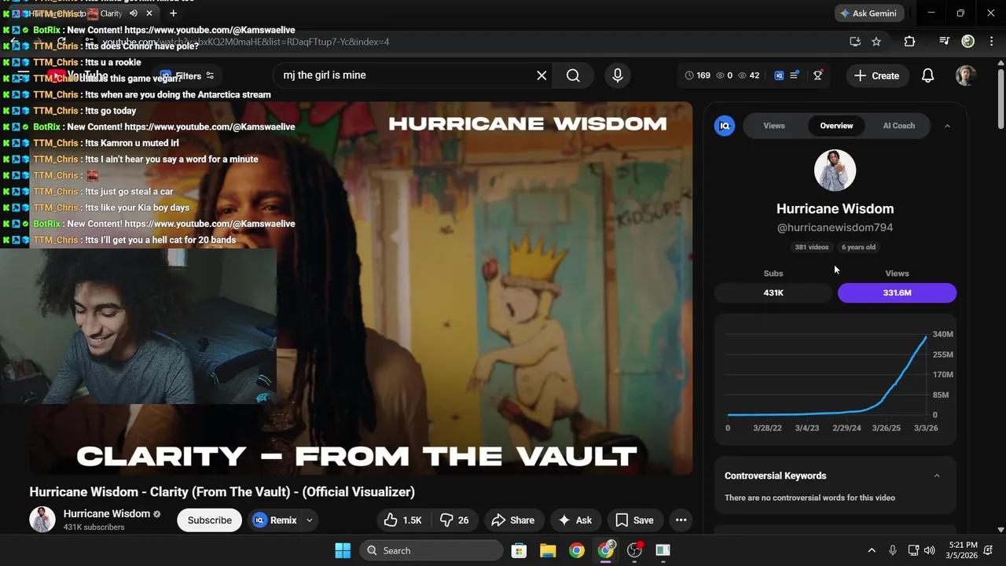Start voice search with microphone icon

pyautogui.click(x=618, y=75)
